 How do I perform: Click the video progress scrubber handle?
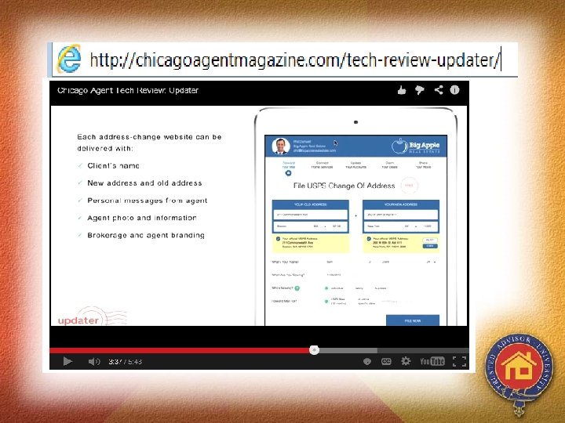[x=314, y=350]
